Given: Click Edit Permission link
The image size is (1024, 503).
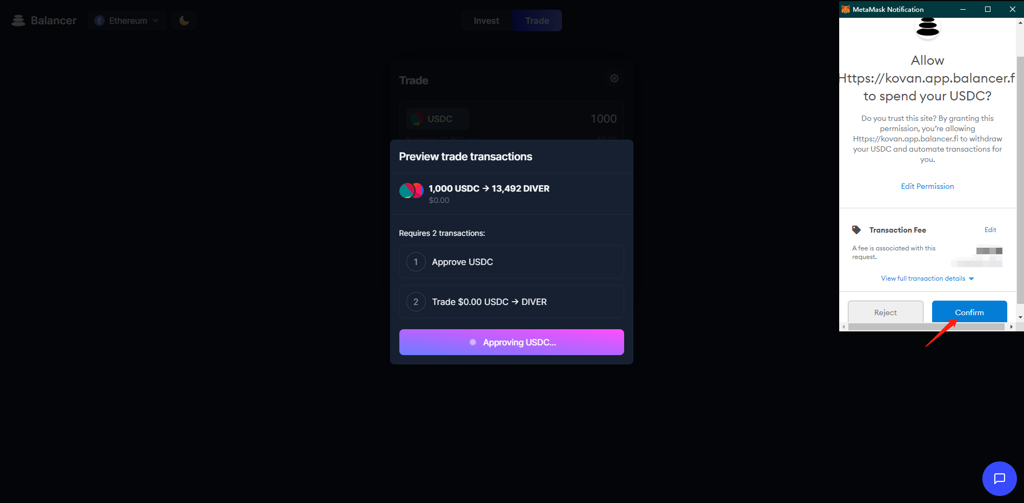Looking at the screenshot, I should (x=927, y=186).
